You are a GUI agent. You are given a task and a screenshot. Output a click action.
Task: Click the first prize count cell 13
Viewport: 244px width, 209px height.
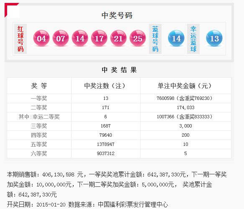(105, 98)
